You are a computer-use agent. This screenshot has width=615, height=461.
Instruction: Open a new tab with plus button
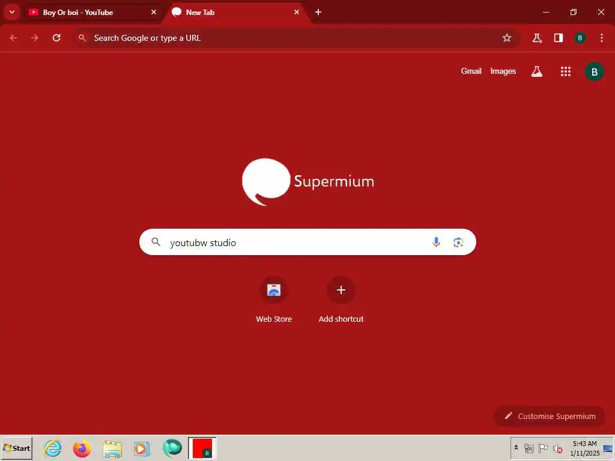[x=318, y=13]
